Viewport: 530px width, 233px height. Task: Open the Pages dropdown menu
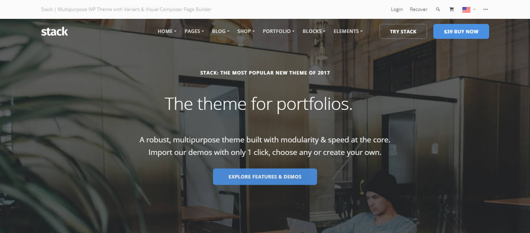point(194,31)
